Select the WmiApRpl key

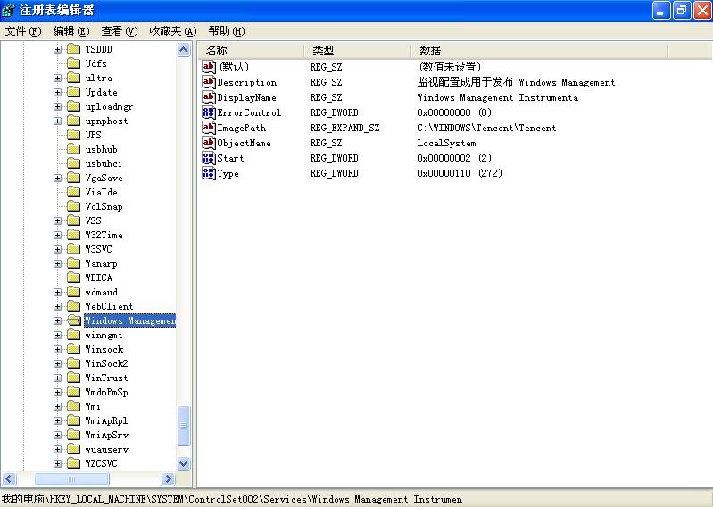click(106, 420)
